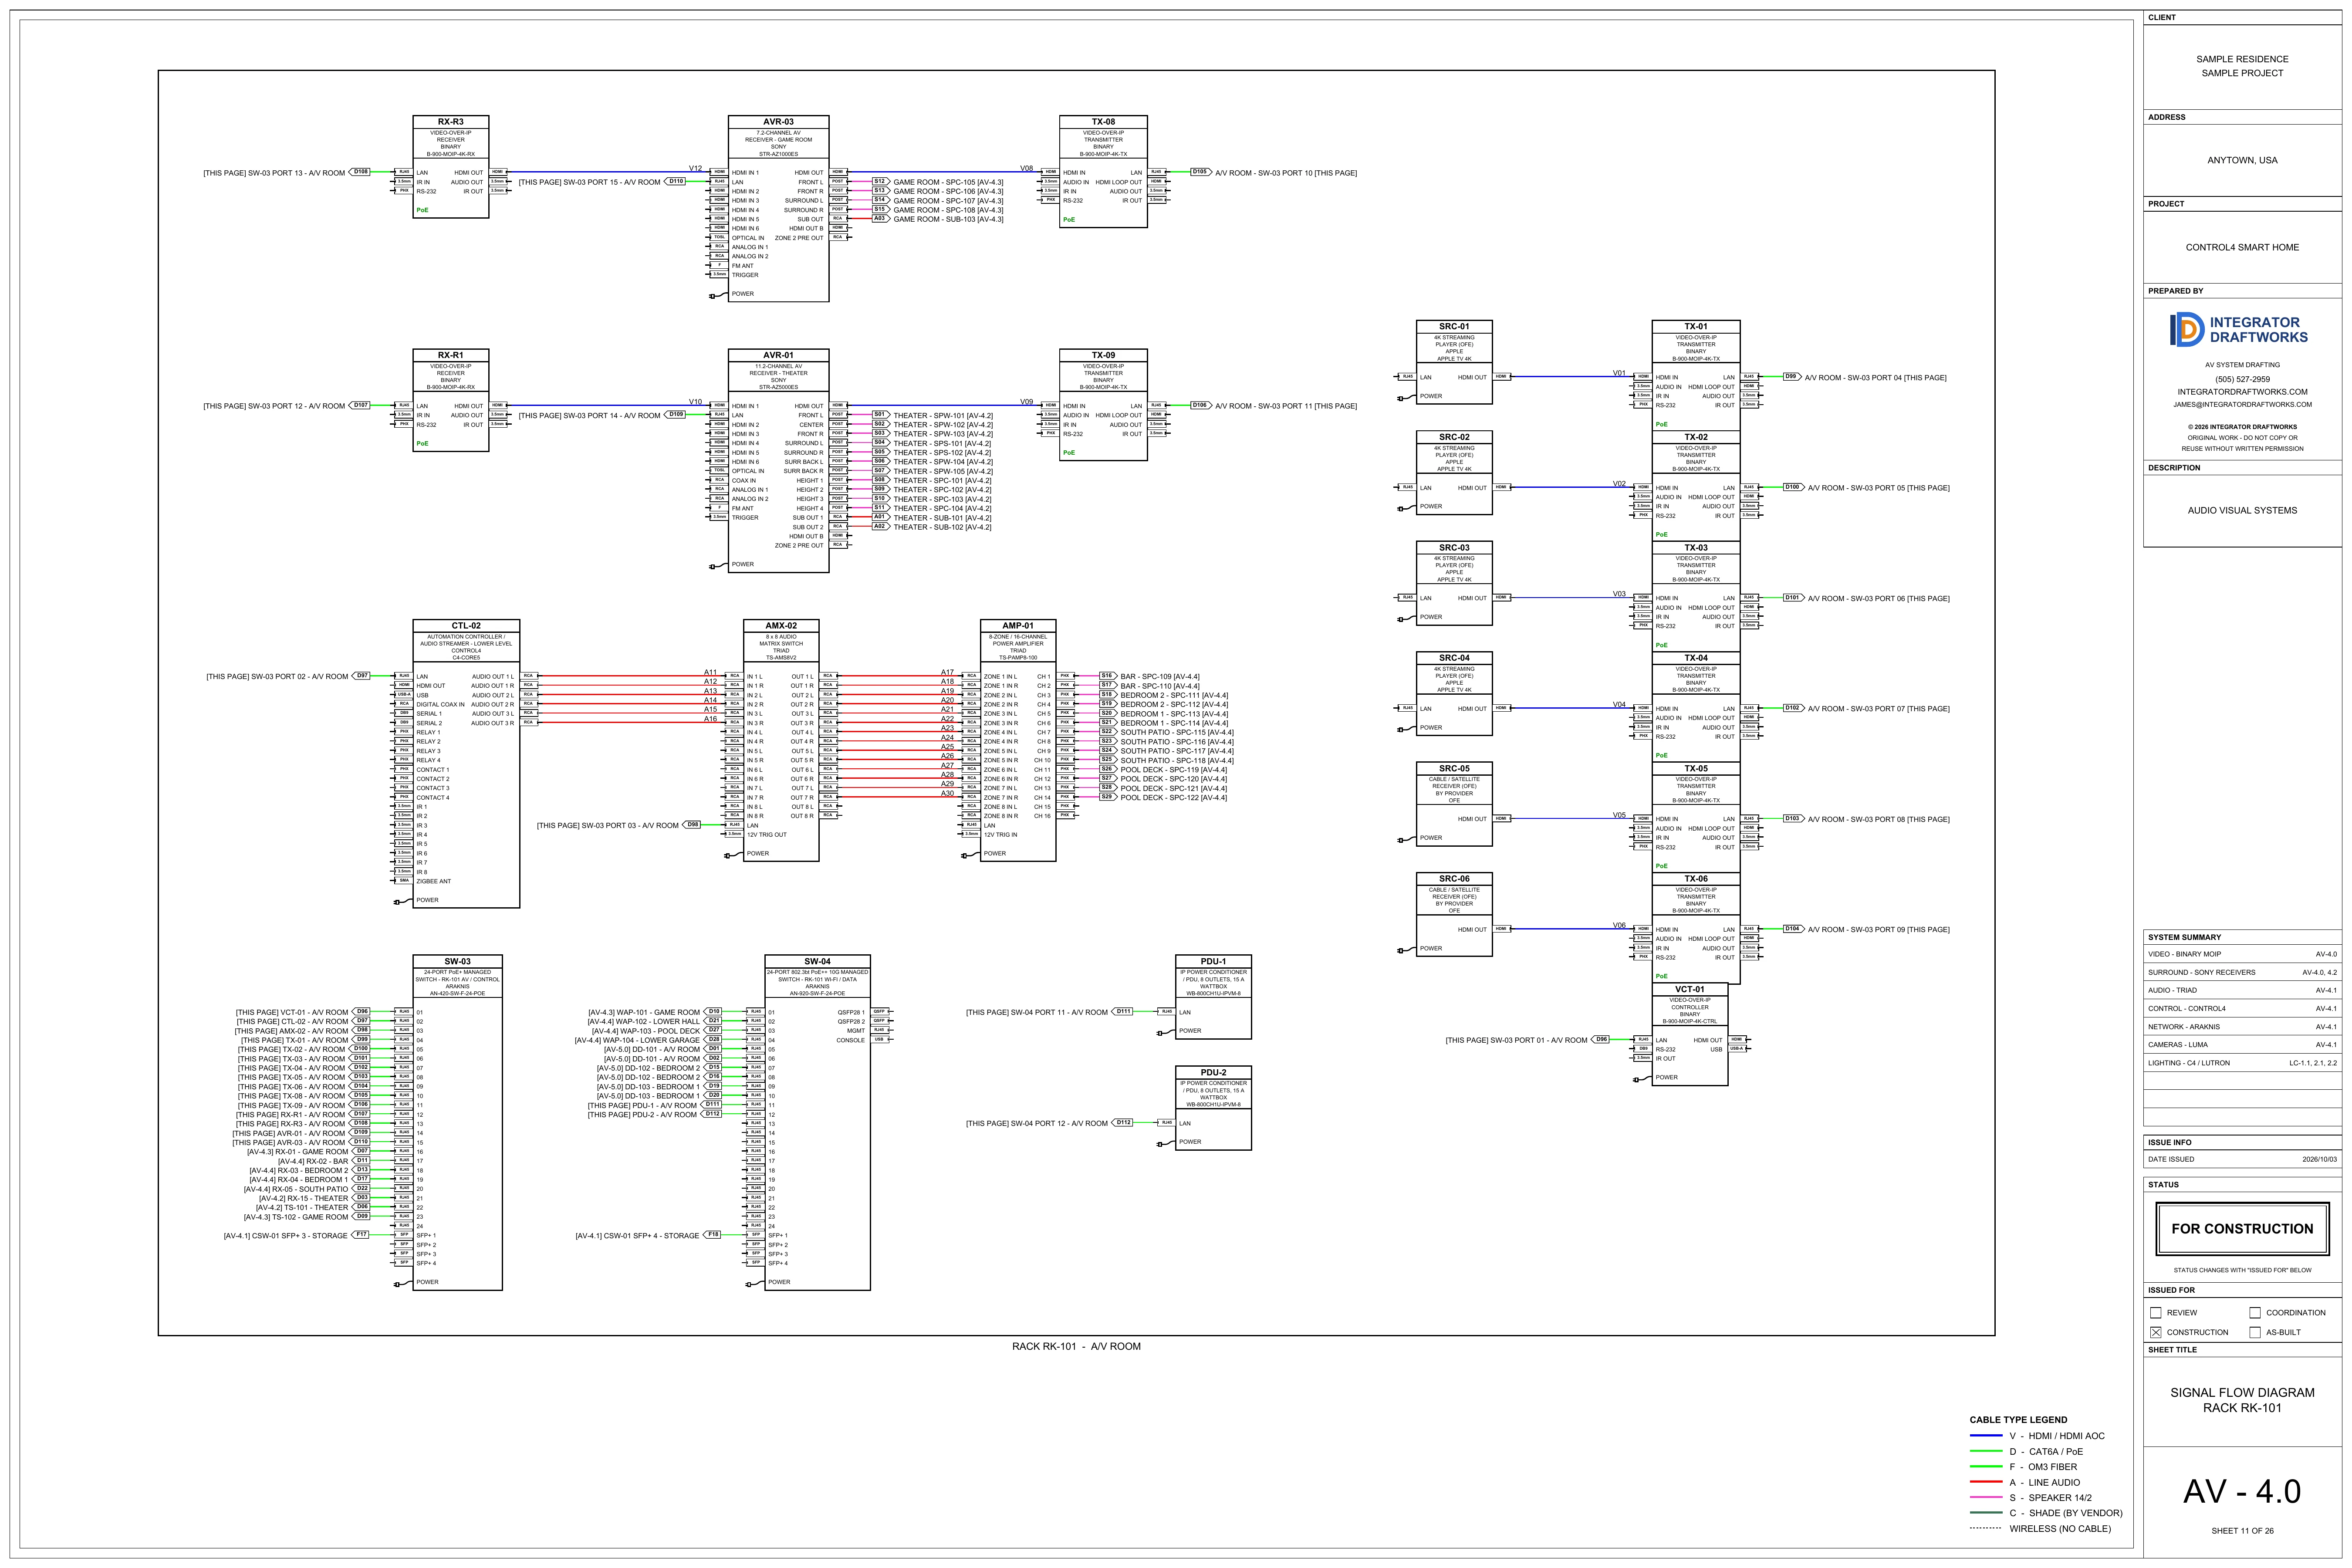
Task: Click the DATE ISSUED 2026/10/03 row
Action: tap(2242, 1160)
